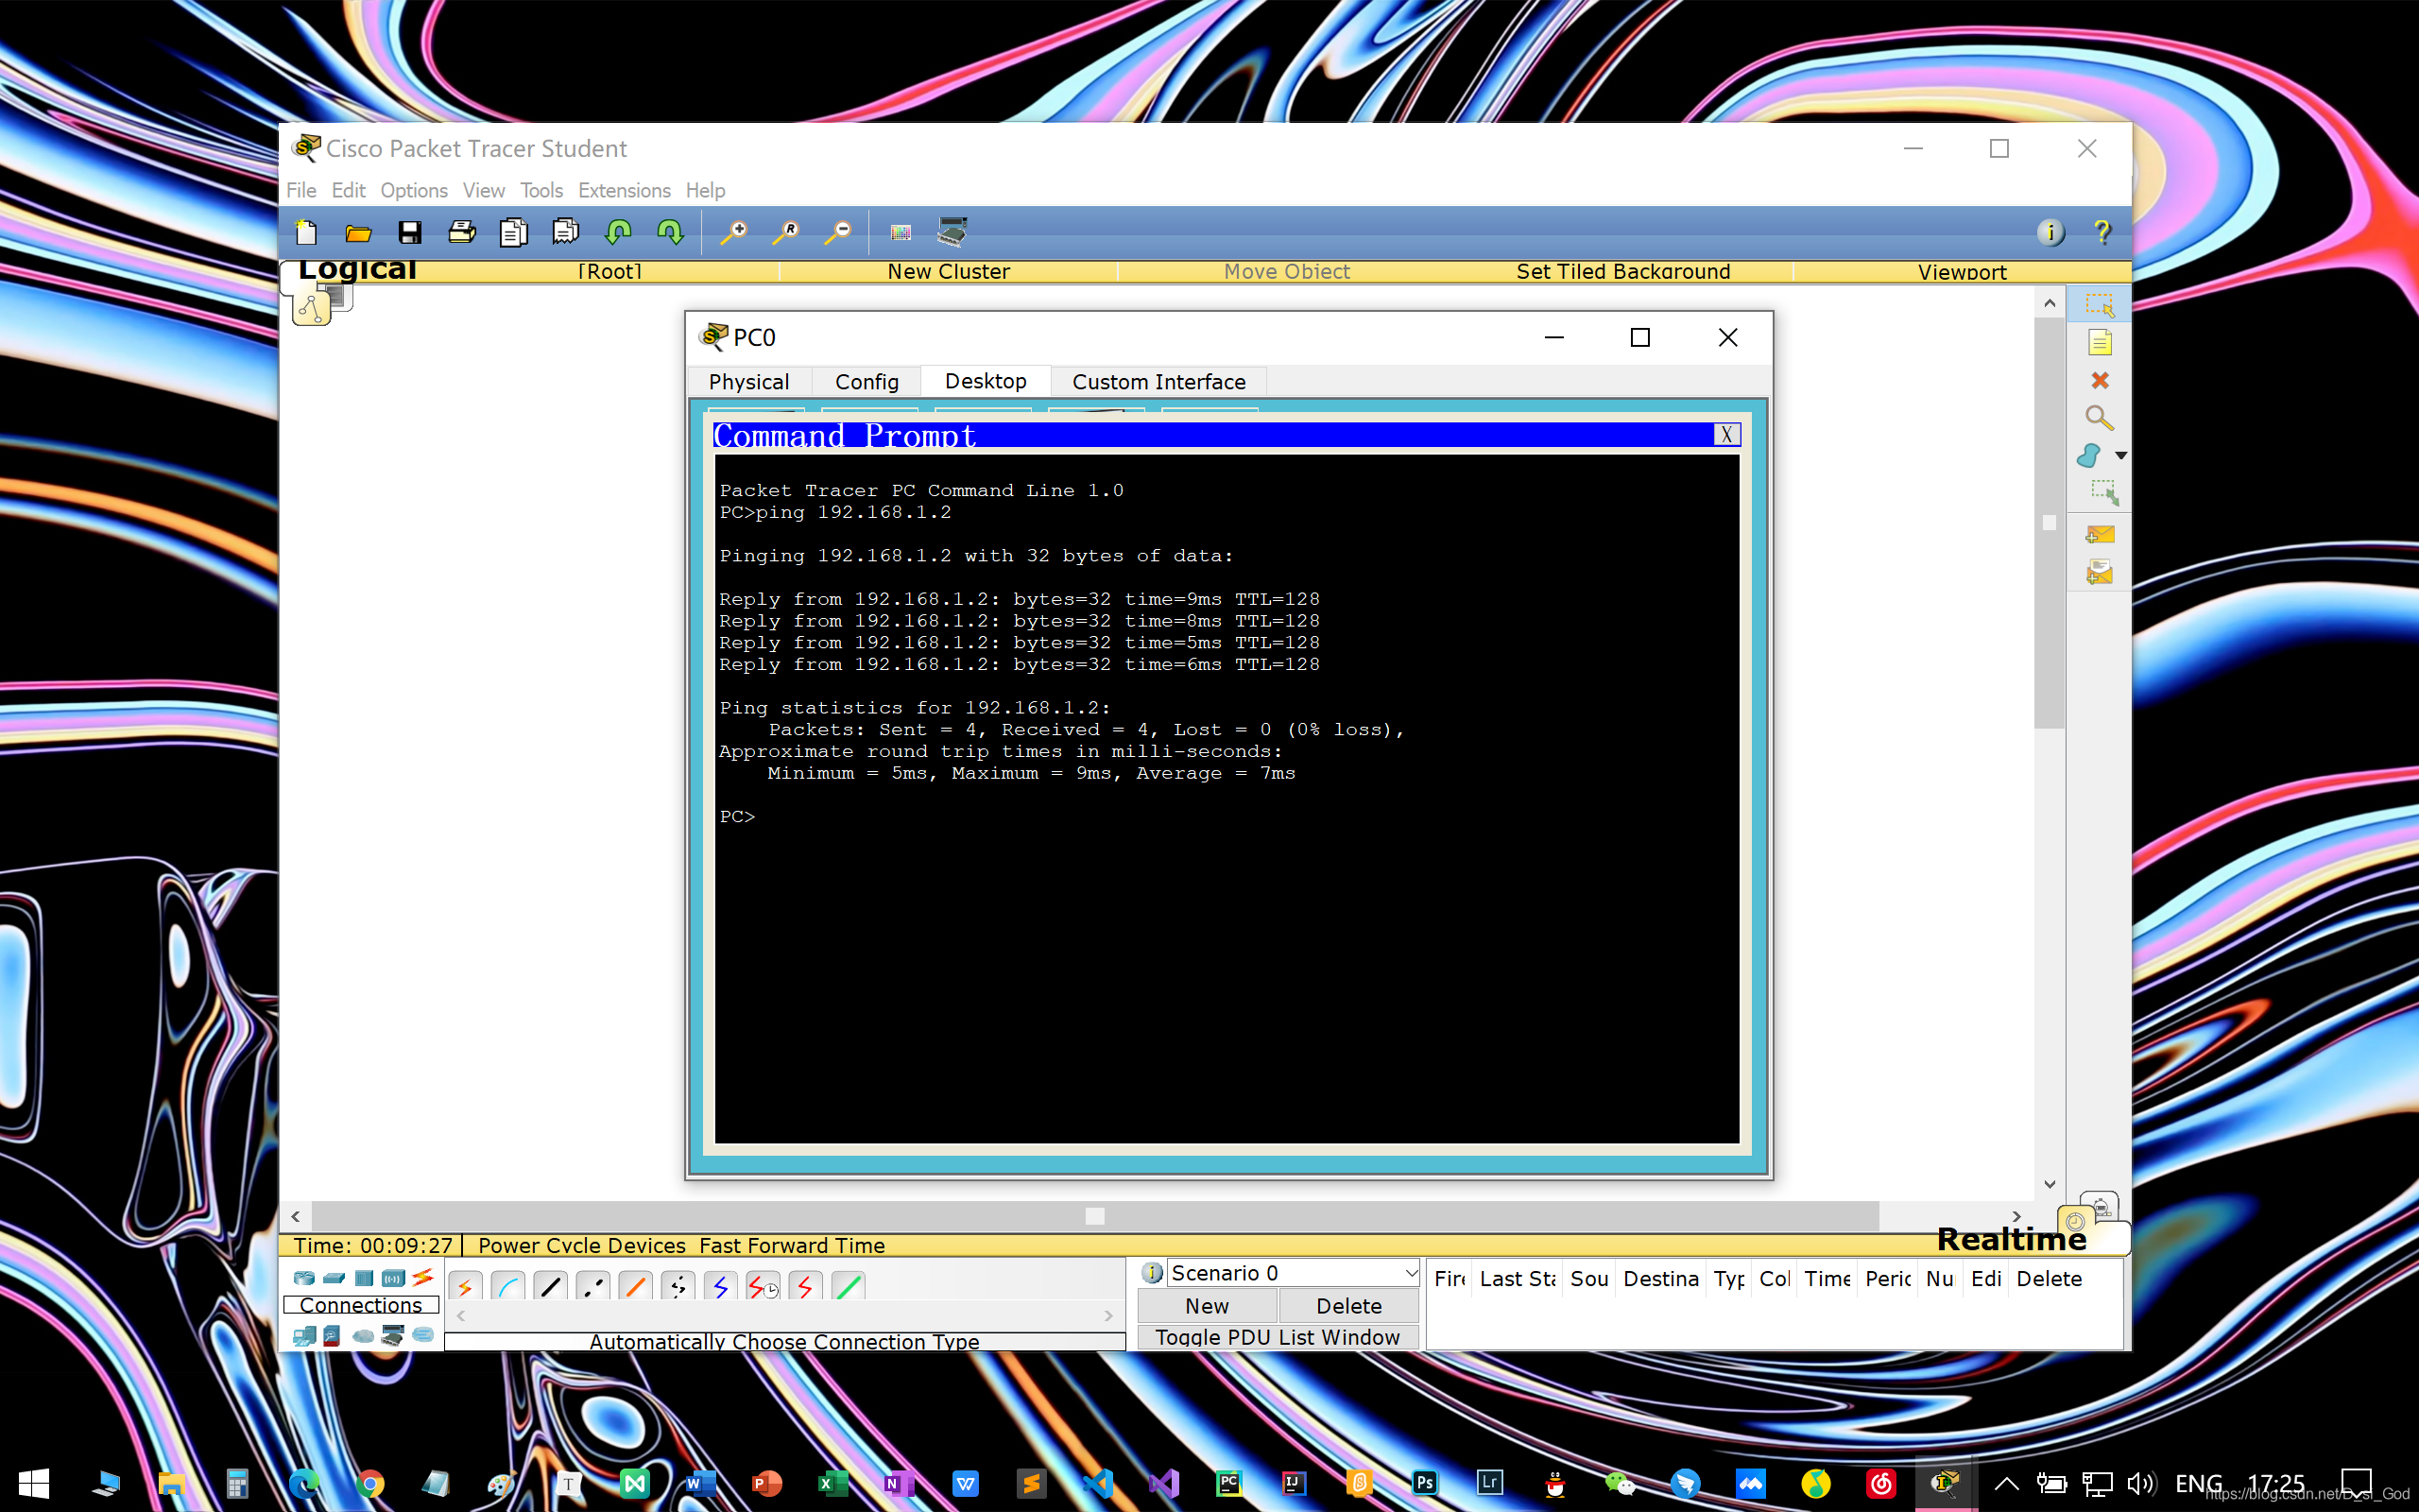
Task: Click the Physical tab in PC0
Action: [x=749, y=382]
